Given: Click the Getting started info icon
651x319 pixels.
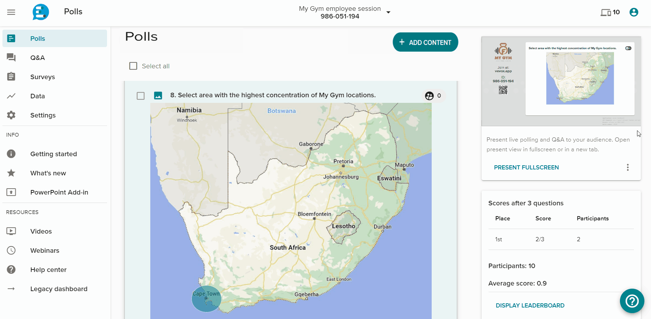Looking at the screenshot, I should tap(11, 154).
